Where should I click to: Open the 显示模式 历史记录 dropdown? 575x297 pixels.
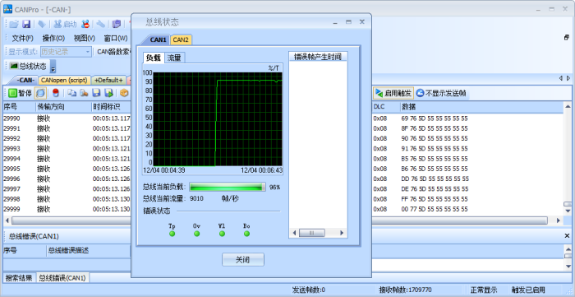pyautogui.click(x=66, y=52)
